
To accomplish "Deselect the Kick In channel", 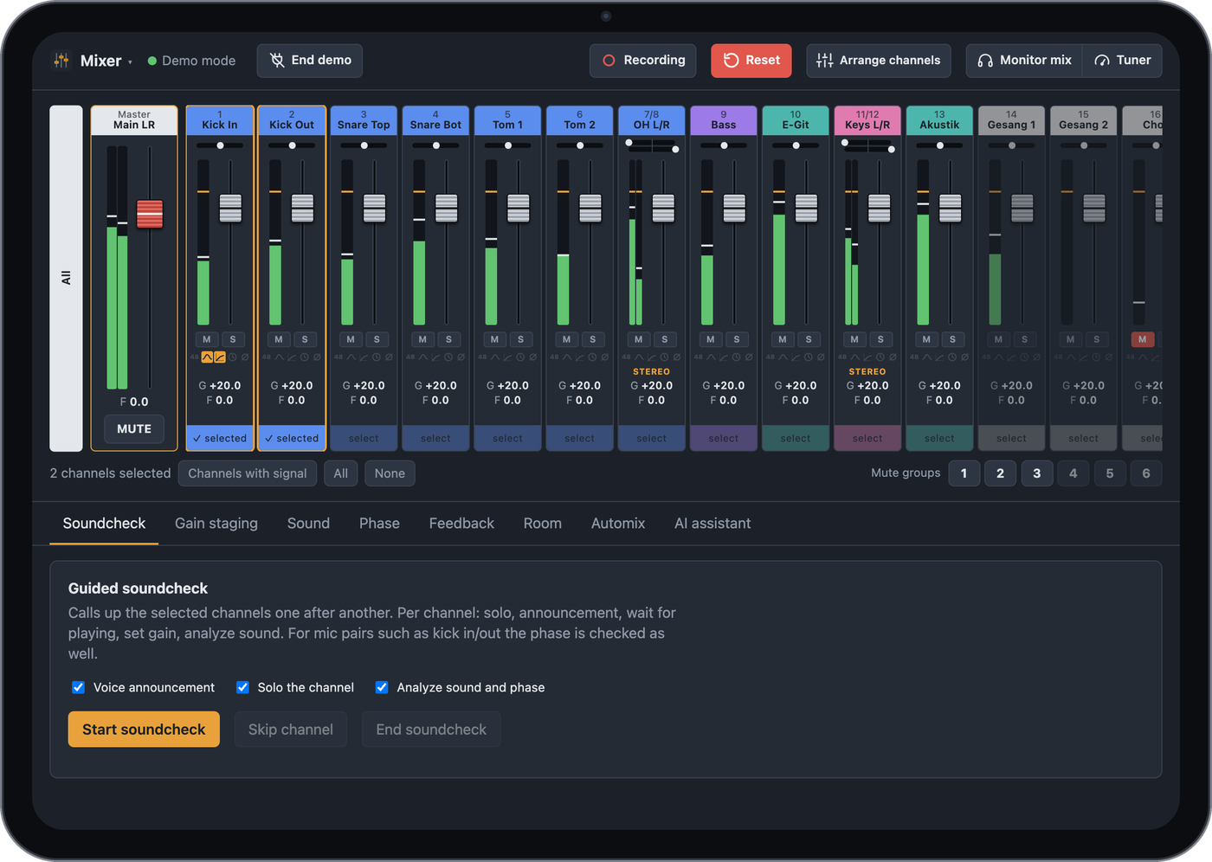I will (220, 438).
